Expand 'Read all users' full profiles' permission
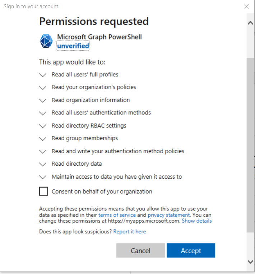This screenshot has height=274, width=255. click(x=43, y=75)
